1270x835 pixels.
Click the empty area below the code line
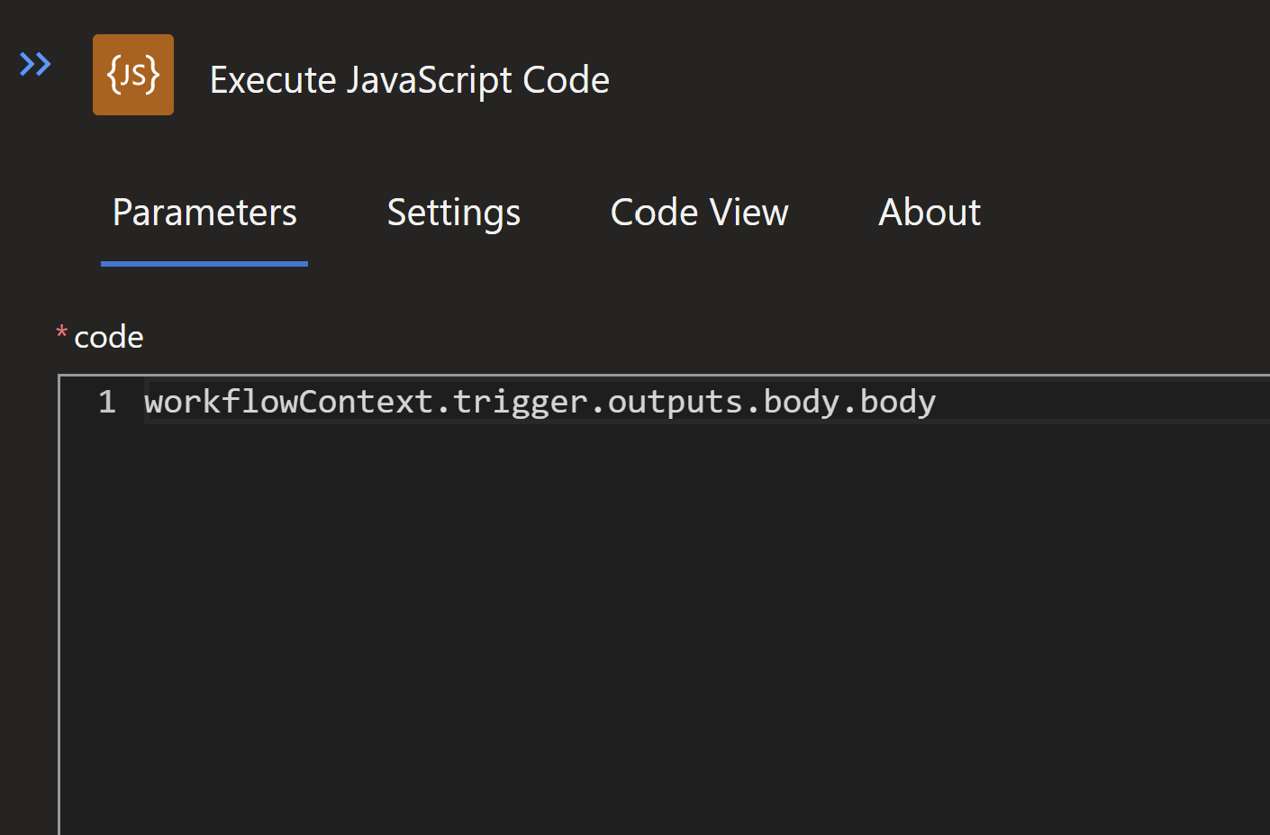click(630, 613)
